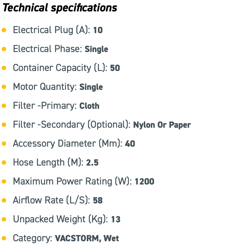This screenshot has width=246, height=246.
Task: Click the yellow bullet beside Electrical Plug
Action: pyautogui.click(x=4, y=30)
